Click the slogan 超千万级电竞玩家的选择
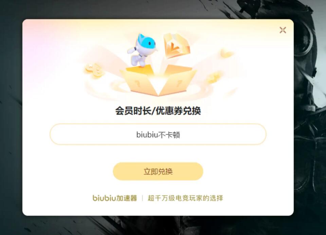 pos(185,198)
